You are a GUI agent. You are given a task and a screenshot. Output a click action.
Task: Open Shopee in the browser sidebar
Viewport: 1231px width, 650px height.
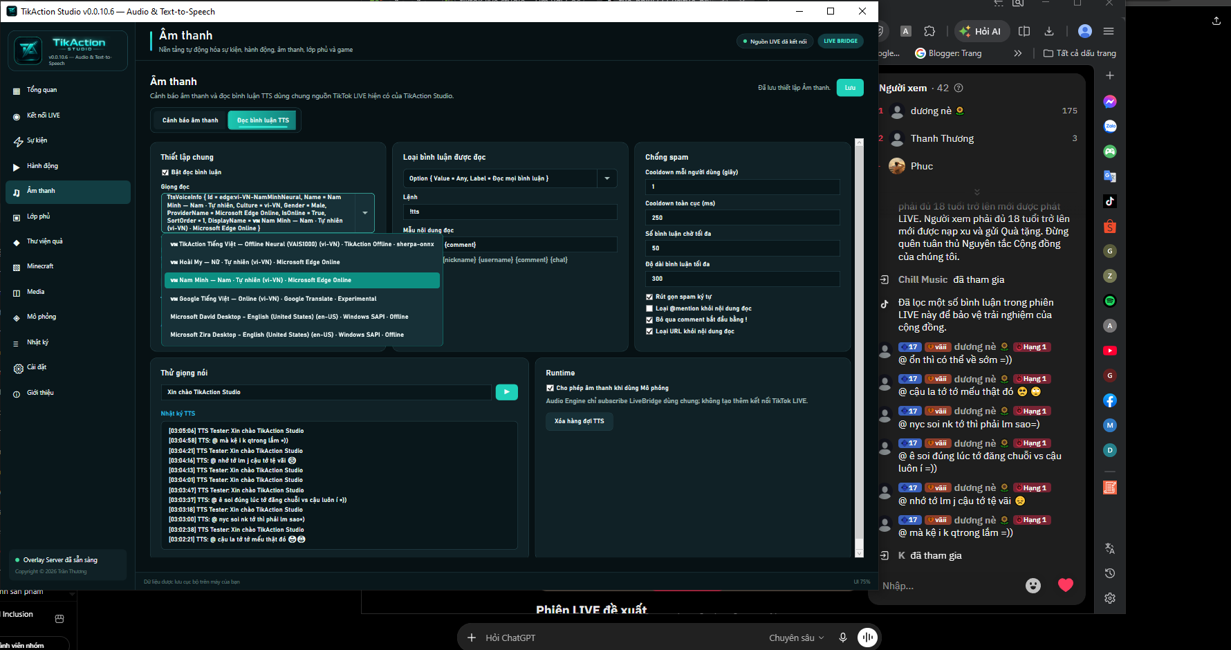(1110, 226)
